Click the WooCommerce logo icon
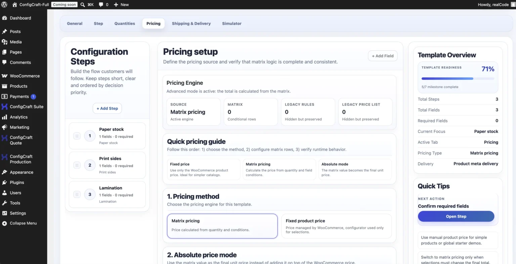Viewport: 516px width, 264px height. (4, 76)
